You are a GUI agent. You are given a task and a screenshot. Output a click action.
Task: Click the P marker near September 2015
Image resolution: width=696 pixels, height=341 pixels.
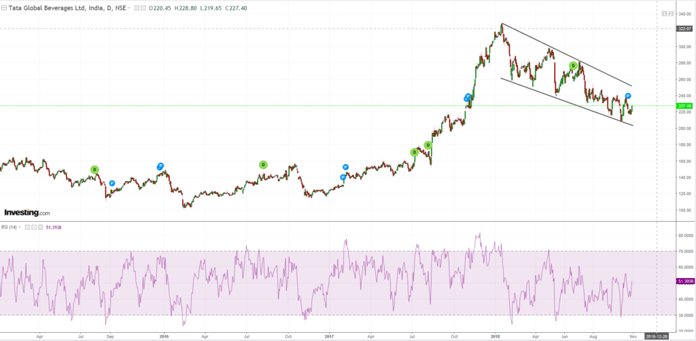[x=112, y=183]
